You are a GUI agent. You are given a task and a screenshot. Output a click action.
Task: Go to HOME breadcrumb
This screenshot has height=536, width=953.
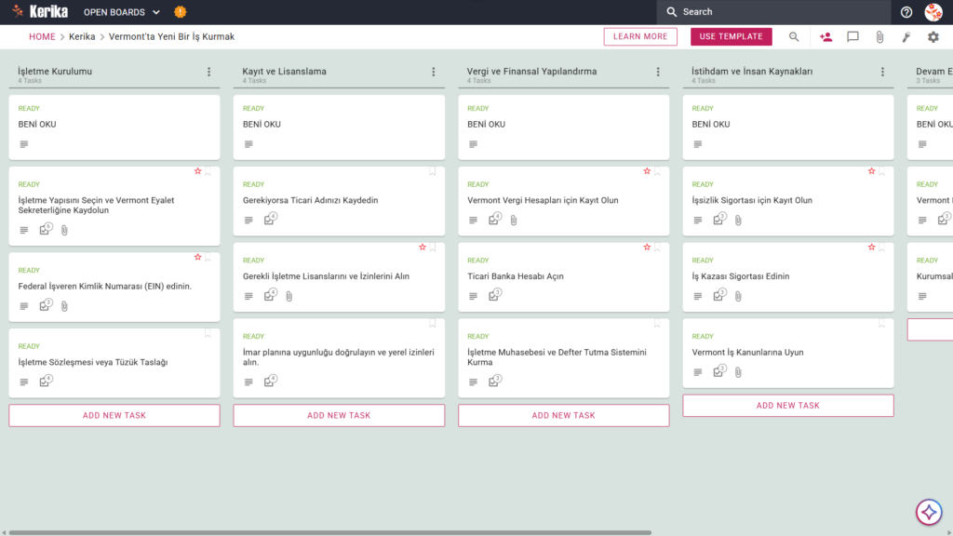pos(42,36)
